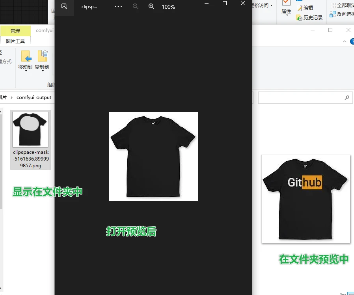Switch to the 管理 ribbon tab
The height and width of the screenshot is (295, 354).
[15, 31]
